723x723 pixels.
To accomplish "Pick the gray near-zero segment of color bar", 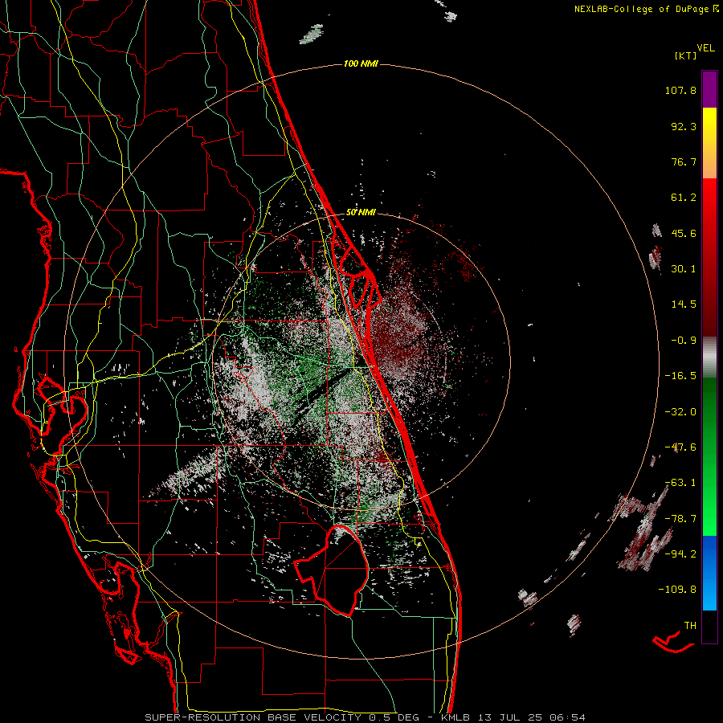I will coord(709,357).
